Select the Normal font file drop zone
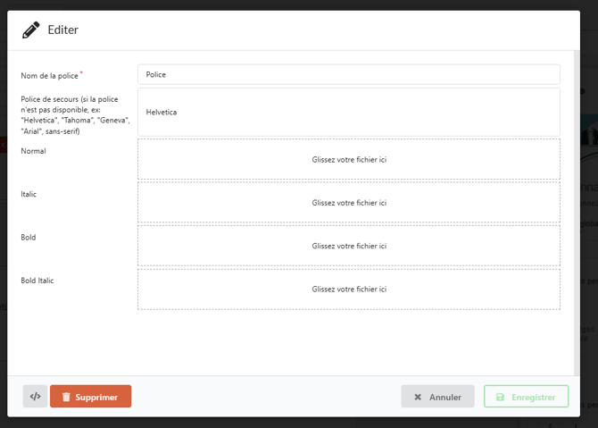Viewport: 598px width, 428px height. click(348, 160)
